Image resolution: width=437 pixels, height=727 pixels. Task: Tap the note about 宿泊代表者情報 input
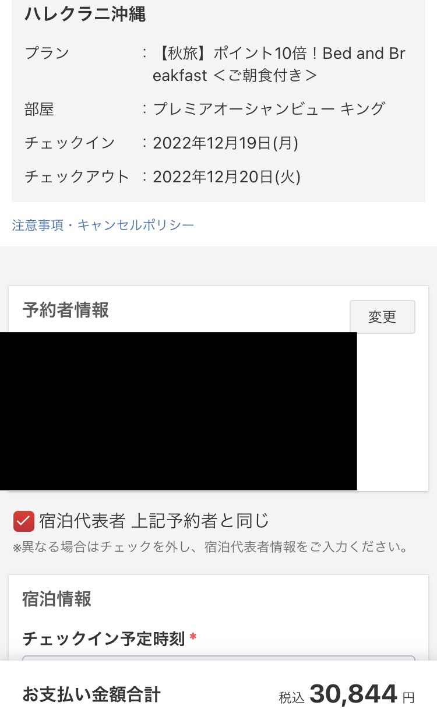[x=211, y=548]
